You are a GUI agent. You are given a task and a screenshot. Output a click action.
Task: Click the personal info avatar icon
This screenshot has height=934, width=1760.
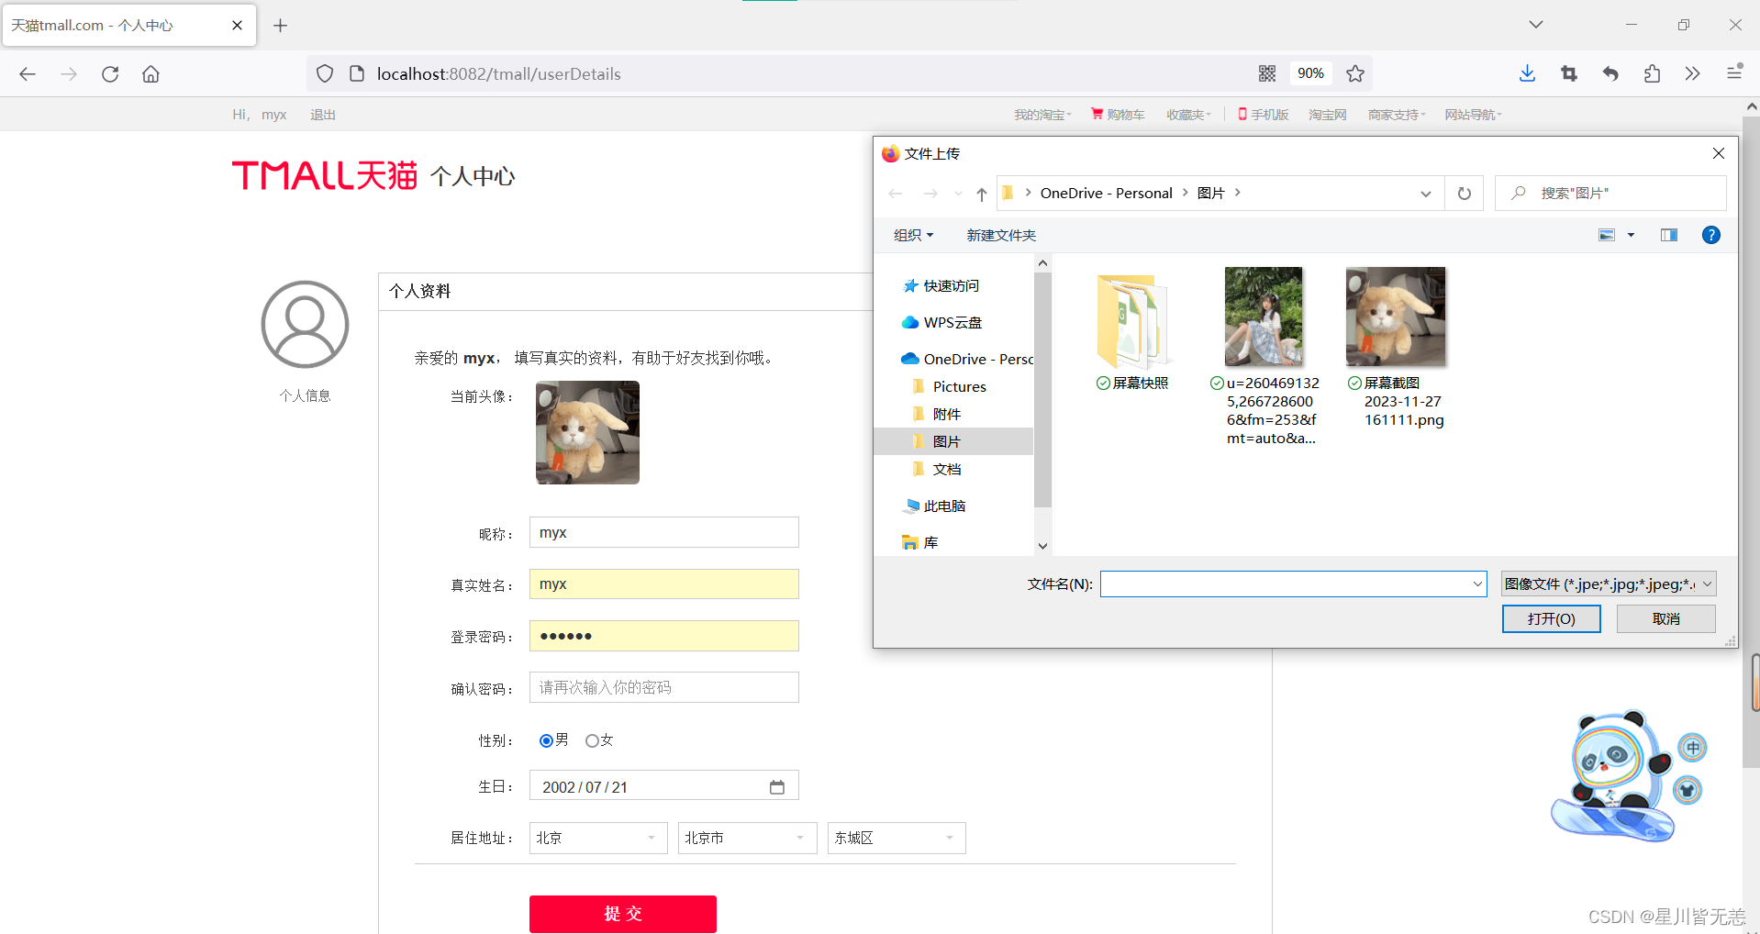305,325
